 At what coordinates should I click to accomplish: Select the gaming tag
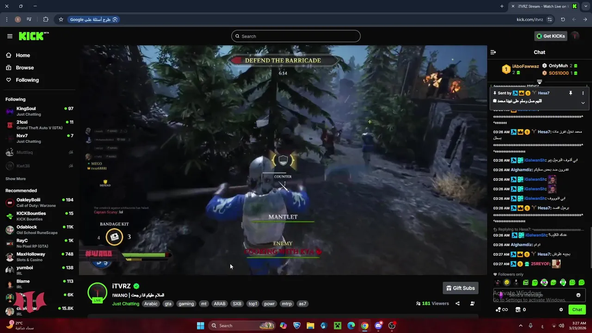[186, 304]
